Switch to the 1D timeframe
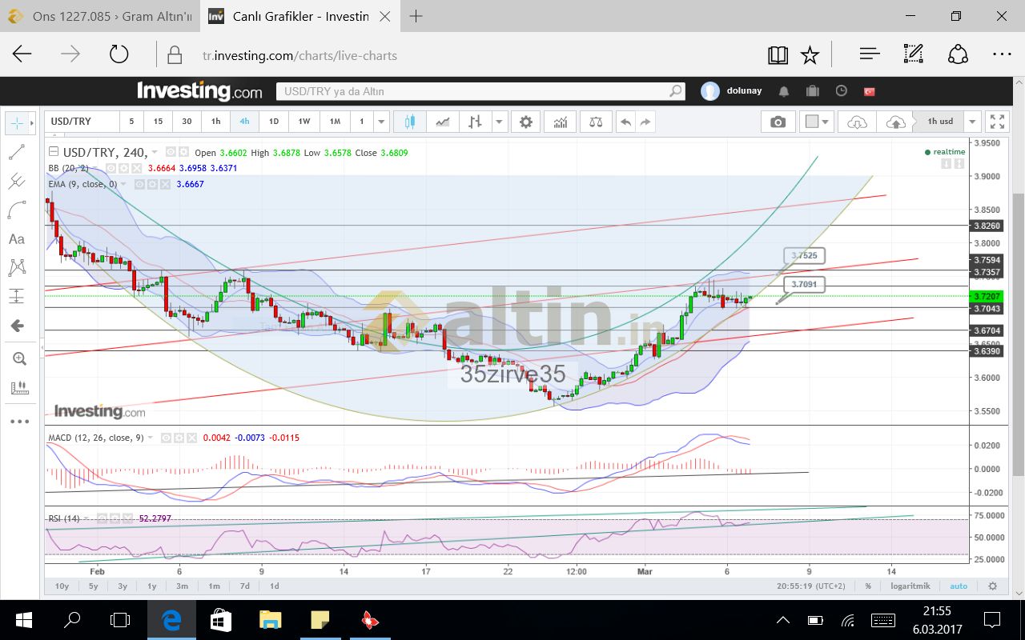This screenshot has width=1025, height=640. [x=273, y=122]
